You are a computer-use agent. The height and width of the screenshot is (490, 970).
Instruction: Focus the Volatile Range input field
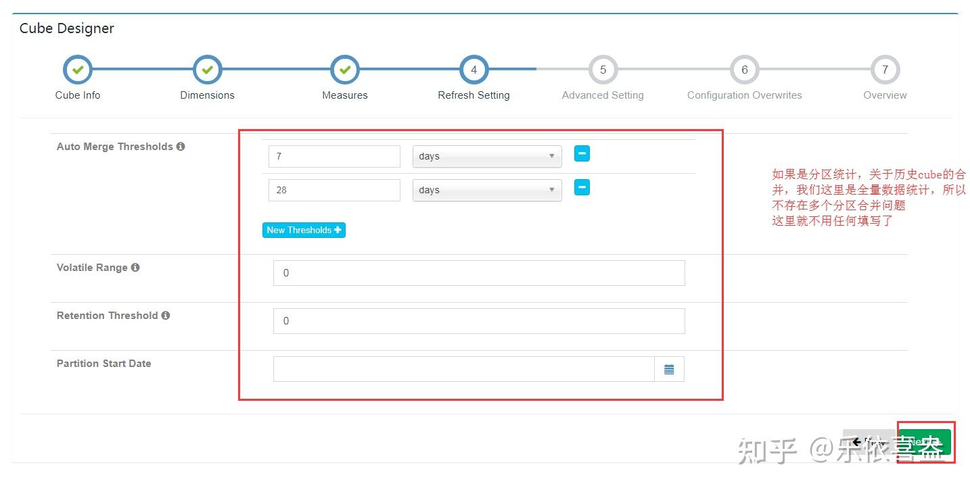pyautogui.click(x=479, y=273)
